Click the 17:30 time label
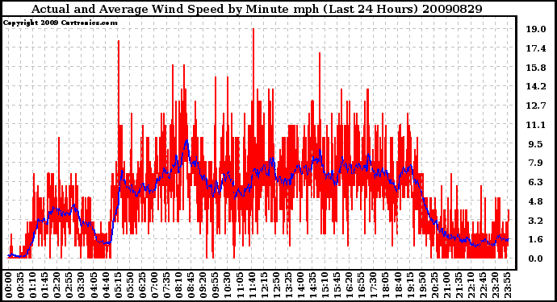Image resolution: width=557 pixels, height=302 pixels. coord(373,286)
